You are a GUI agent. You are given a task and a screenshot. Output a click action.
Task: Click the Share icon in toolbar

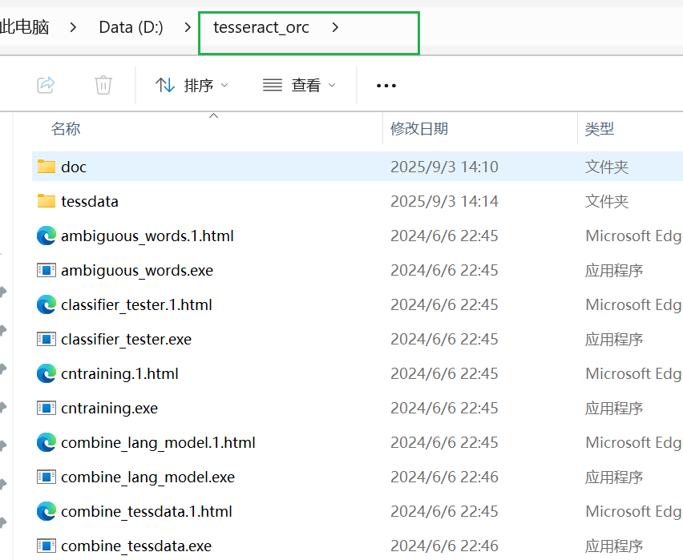(x=46, y=85)
